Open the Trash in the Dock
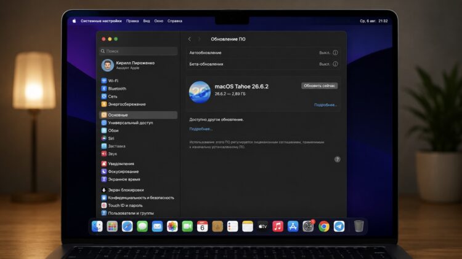462x259 pixels. pos(359,226)
